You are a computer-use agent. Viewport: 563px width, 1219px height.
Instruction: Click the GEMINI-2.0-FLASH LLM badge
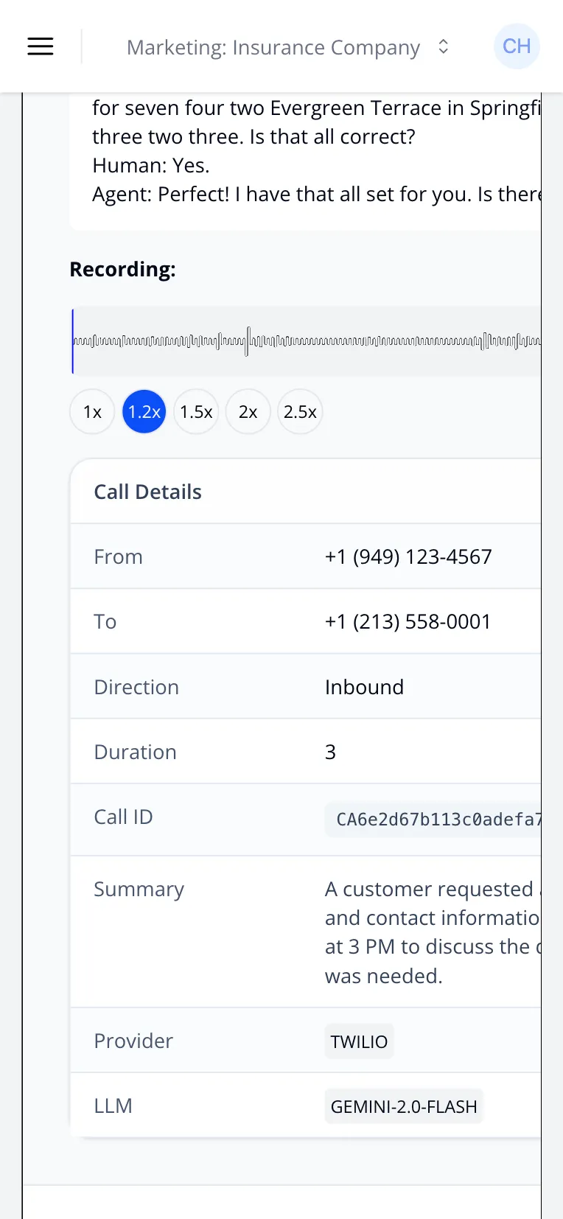point(404,1106)
